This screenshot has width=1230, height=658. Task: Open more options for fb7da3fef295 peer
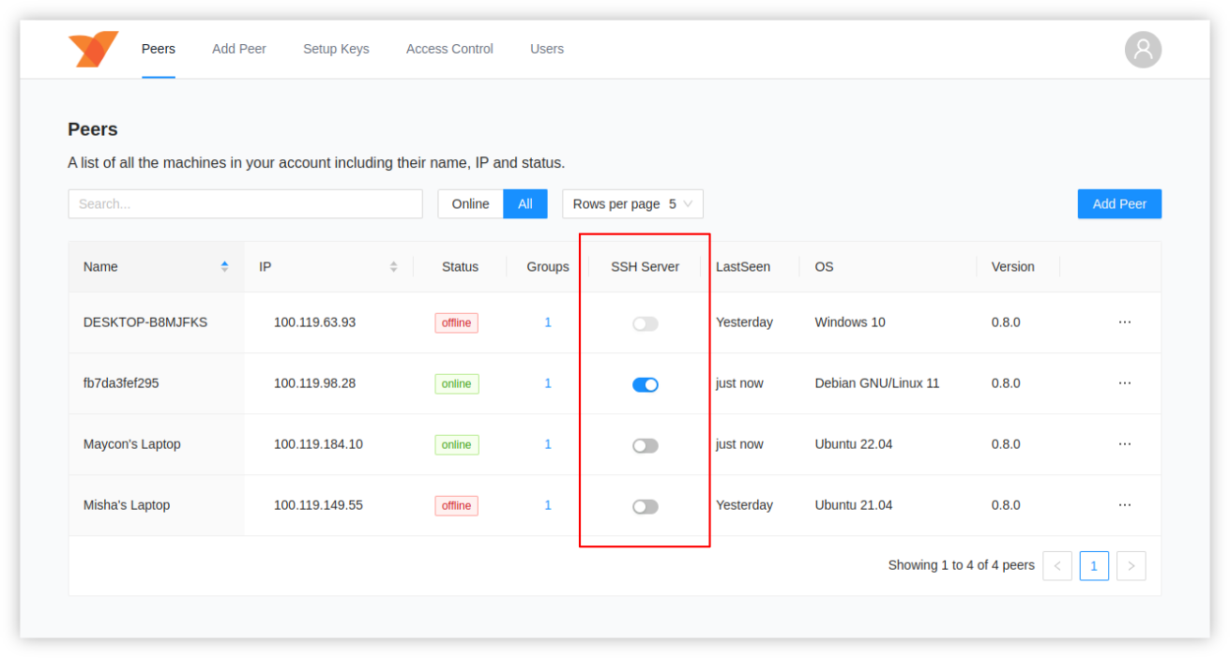tap(1124, 383)
